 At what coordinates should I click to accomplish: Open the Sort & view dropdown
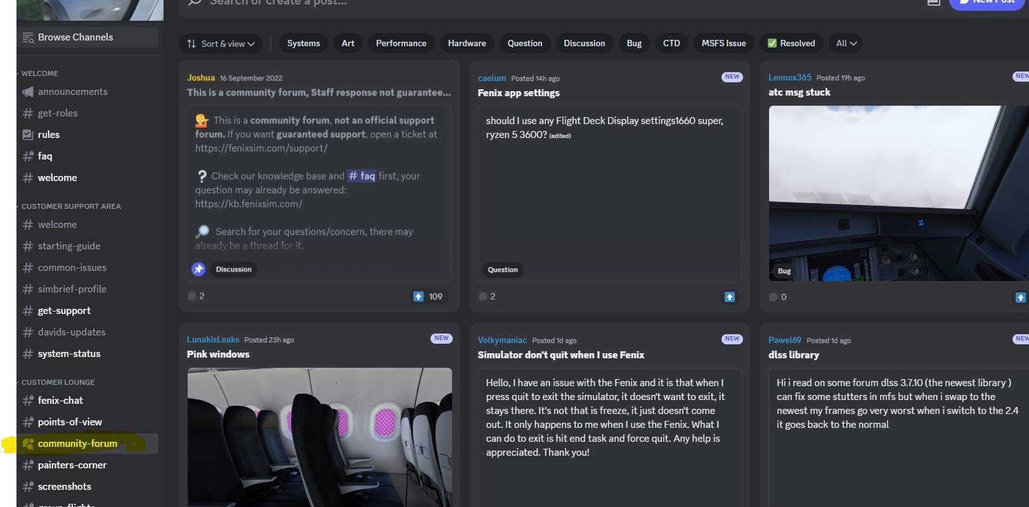pyautogui.click(x=221, y=44)
